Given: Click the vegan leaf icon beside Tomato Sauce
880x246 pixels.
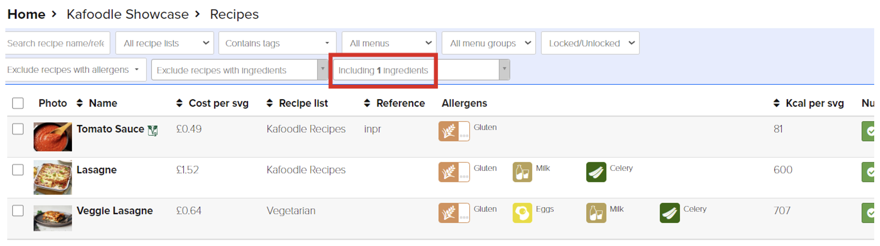Looking at the screenshot, I should coord(153,131).
